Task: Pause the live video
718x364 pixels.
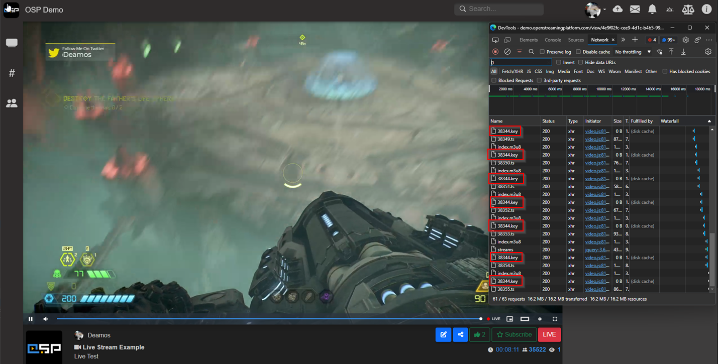Action: pos(31,319)
